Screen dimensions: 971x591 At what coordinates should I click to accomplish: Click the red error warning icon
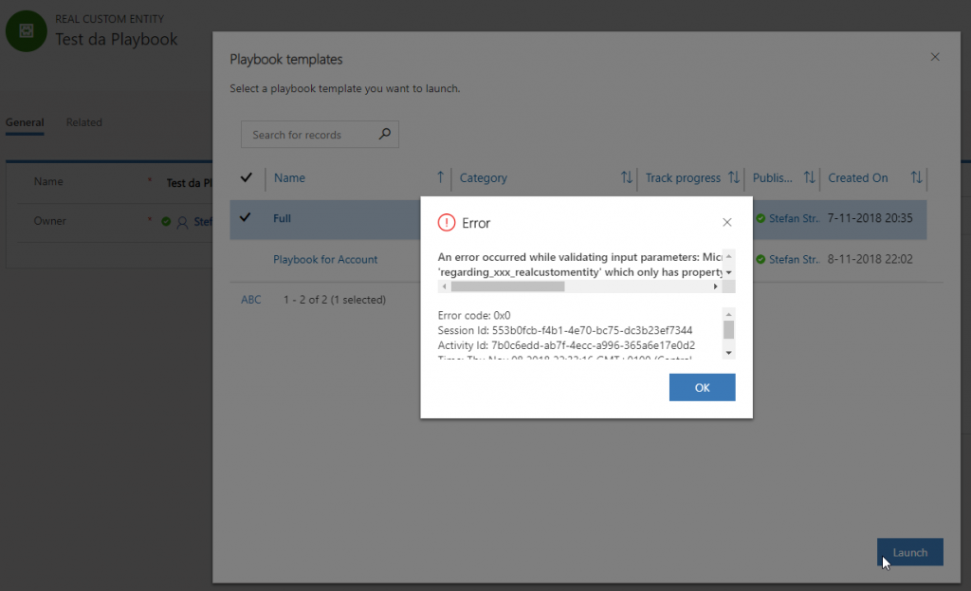pos(447,223)
